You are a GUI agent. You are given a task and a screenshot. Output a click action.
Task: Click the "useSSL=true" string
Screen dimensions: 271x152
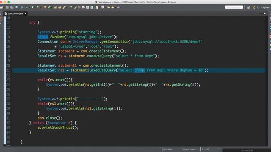72,46
